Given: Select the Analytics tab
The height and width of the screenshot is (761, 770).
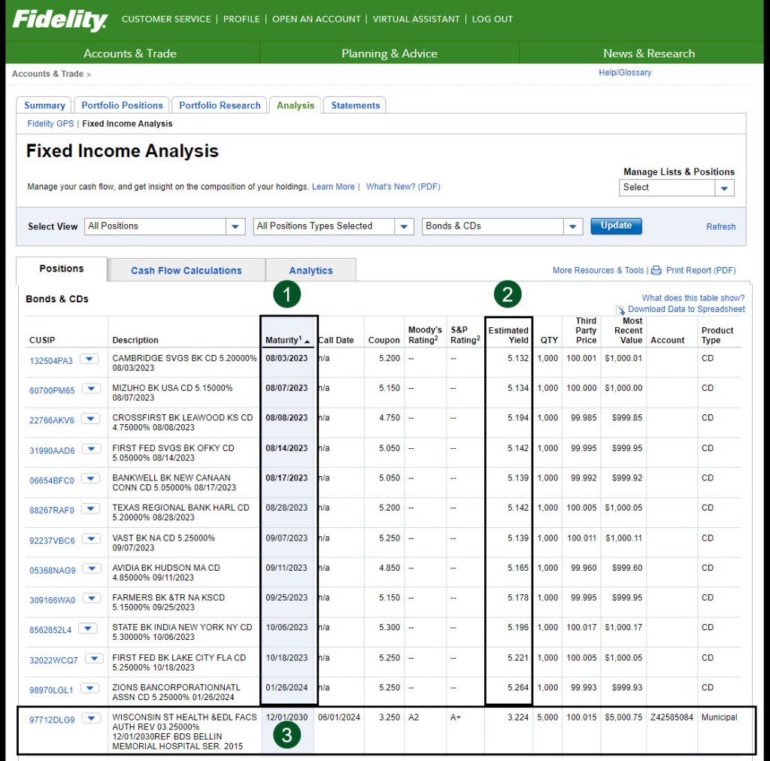Looking at the screenshot, I should [x=311, y=271].
